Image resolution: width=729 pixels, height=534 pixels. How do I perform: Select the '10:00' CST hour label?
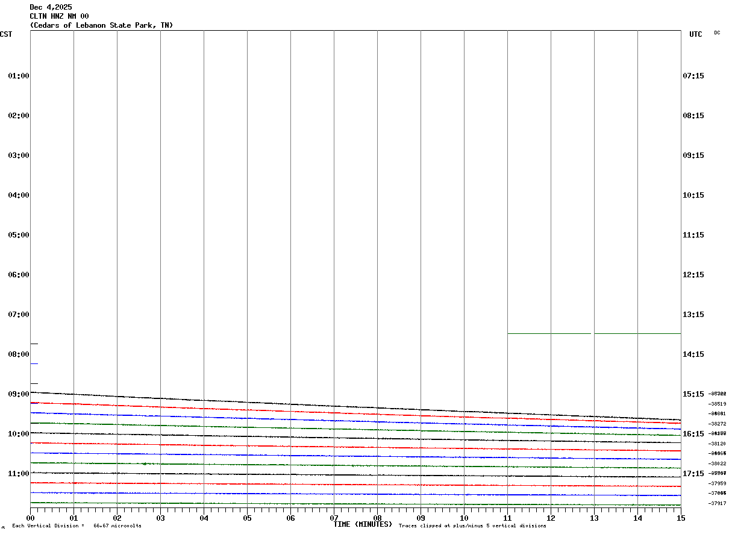[x=19, y=434]
